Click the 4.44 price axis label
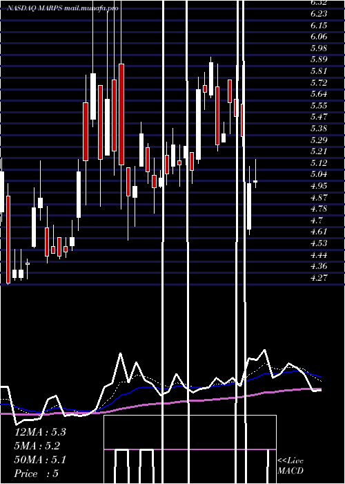 (x=319, y=255)
